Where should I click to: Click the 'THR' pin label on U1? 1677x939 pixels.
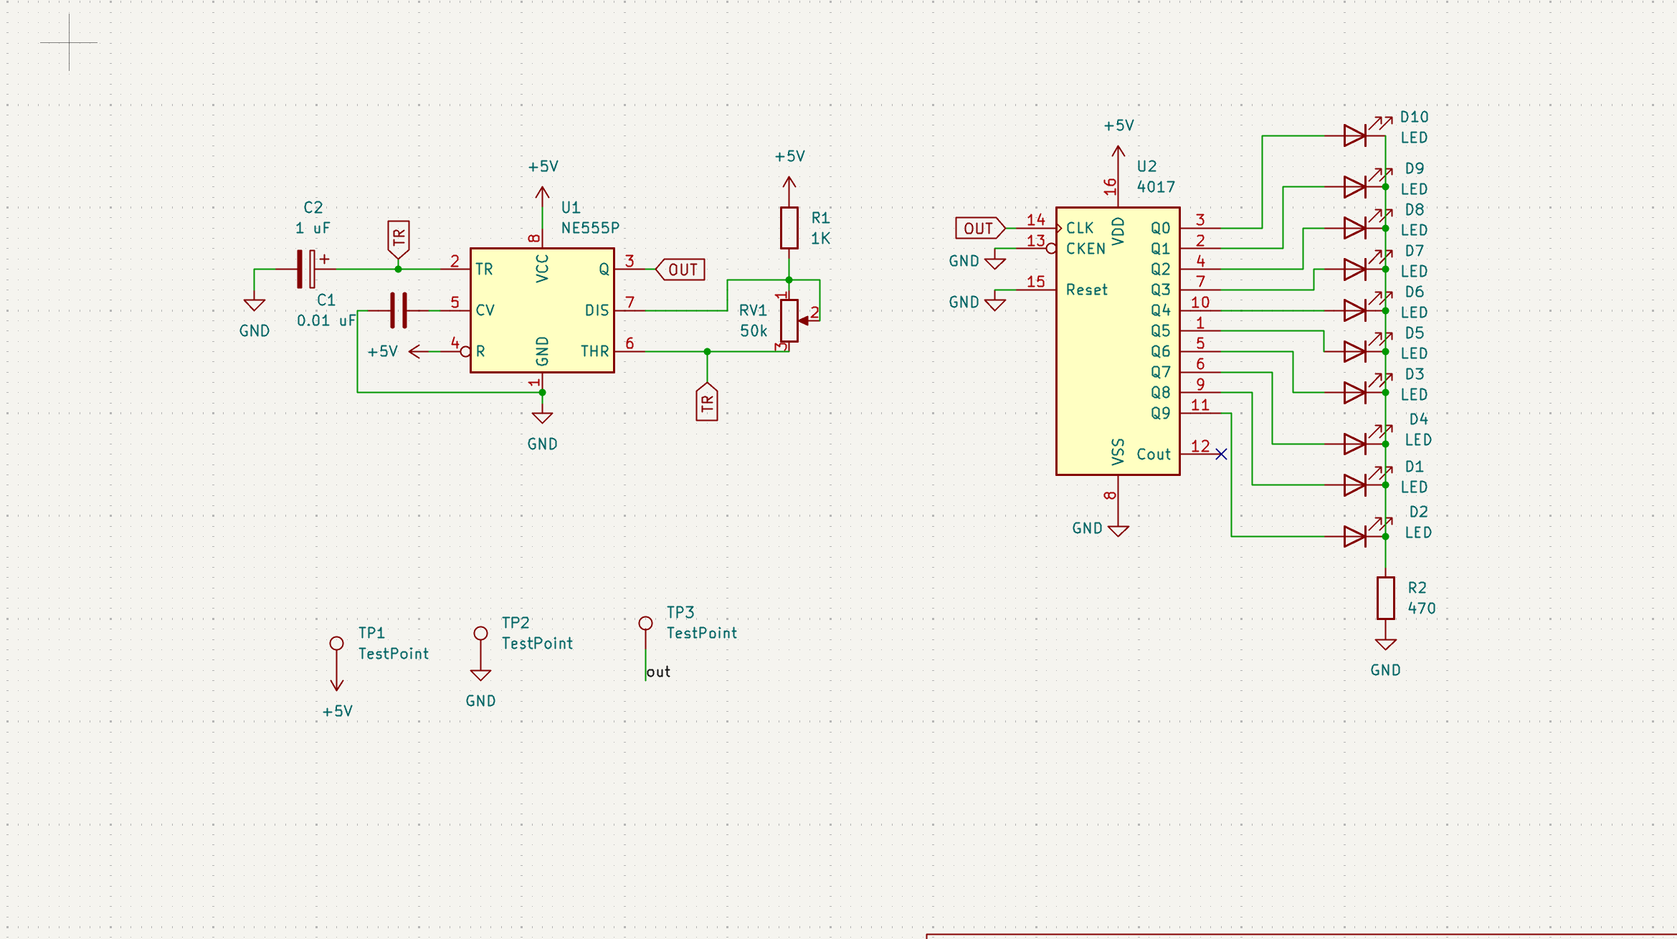tap(595, 351)
